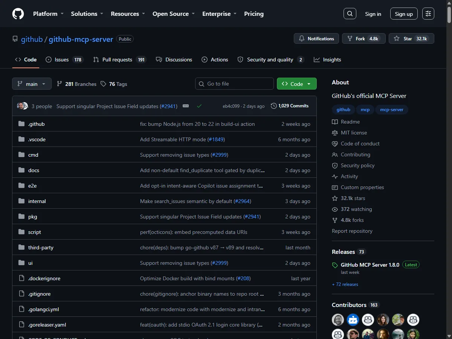
Task: Click the blue Copilot bot contributor avatar
Action: 353,320
